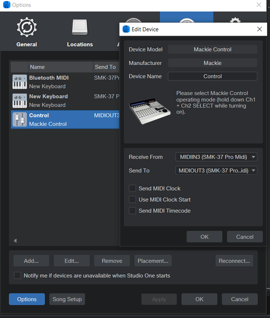Screen dimensions: 270x318
Task: Click the General gear icon
Action: (27, 27)
